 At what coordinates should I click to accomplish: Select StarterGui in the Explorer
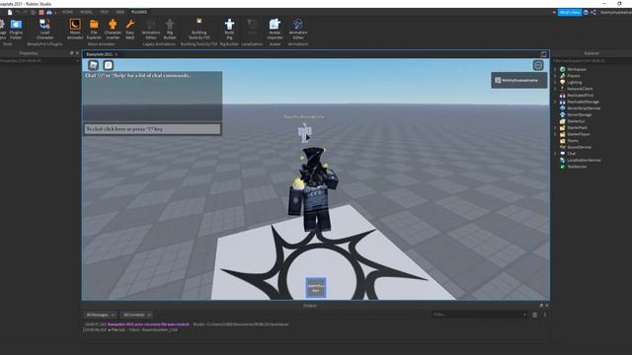pyautogui.click(x=576, y=121)
